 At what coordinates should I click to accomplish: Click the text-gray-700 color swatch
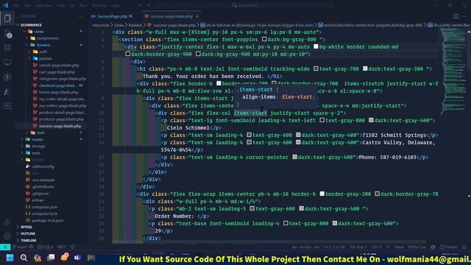(316, 68)
